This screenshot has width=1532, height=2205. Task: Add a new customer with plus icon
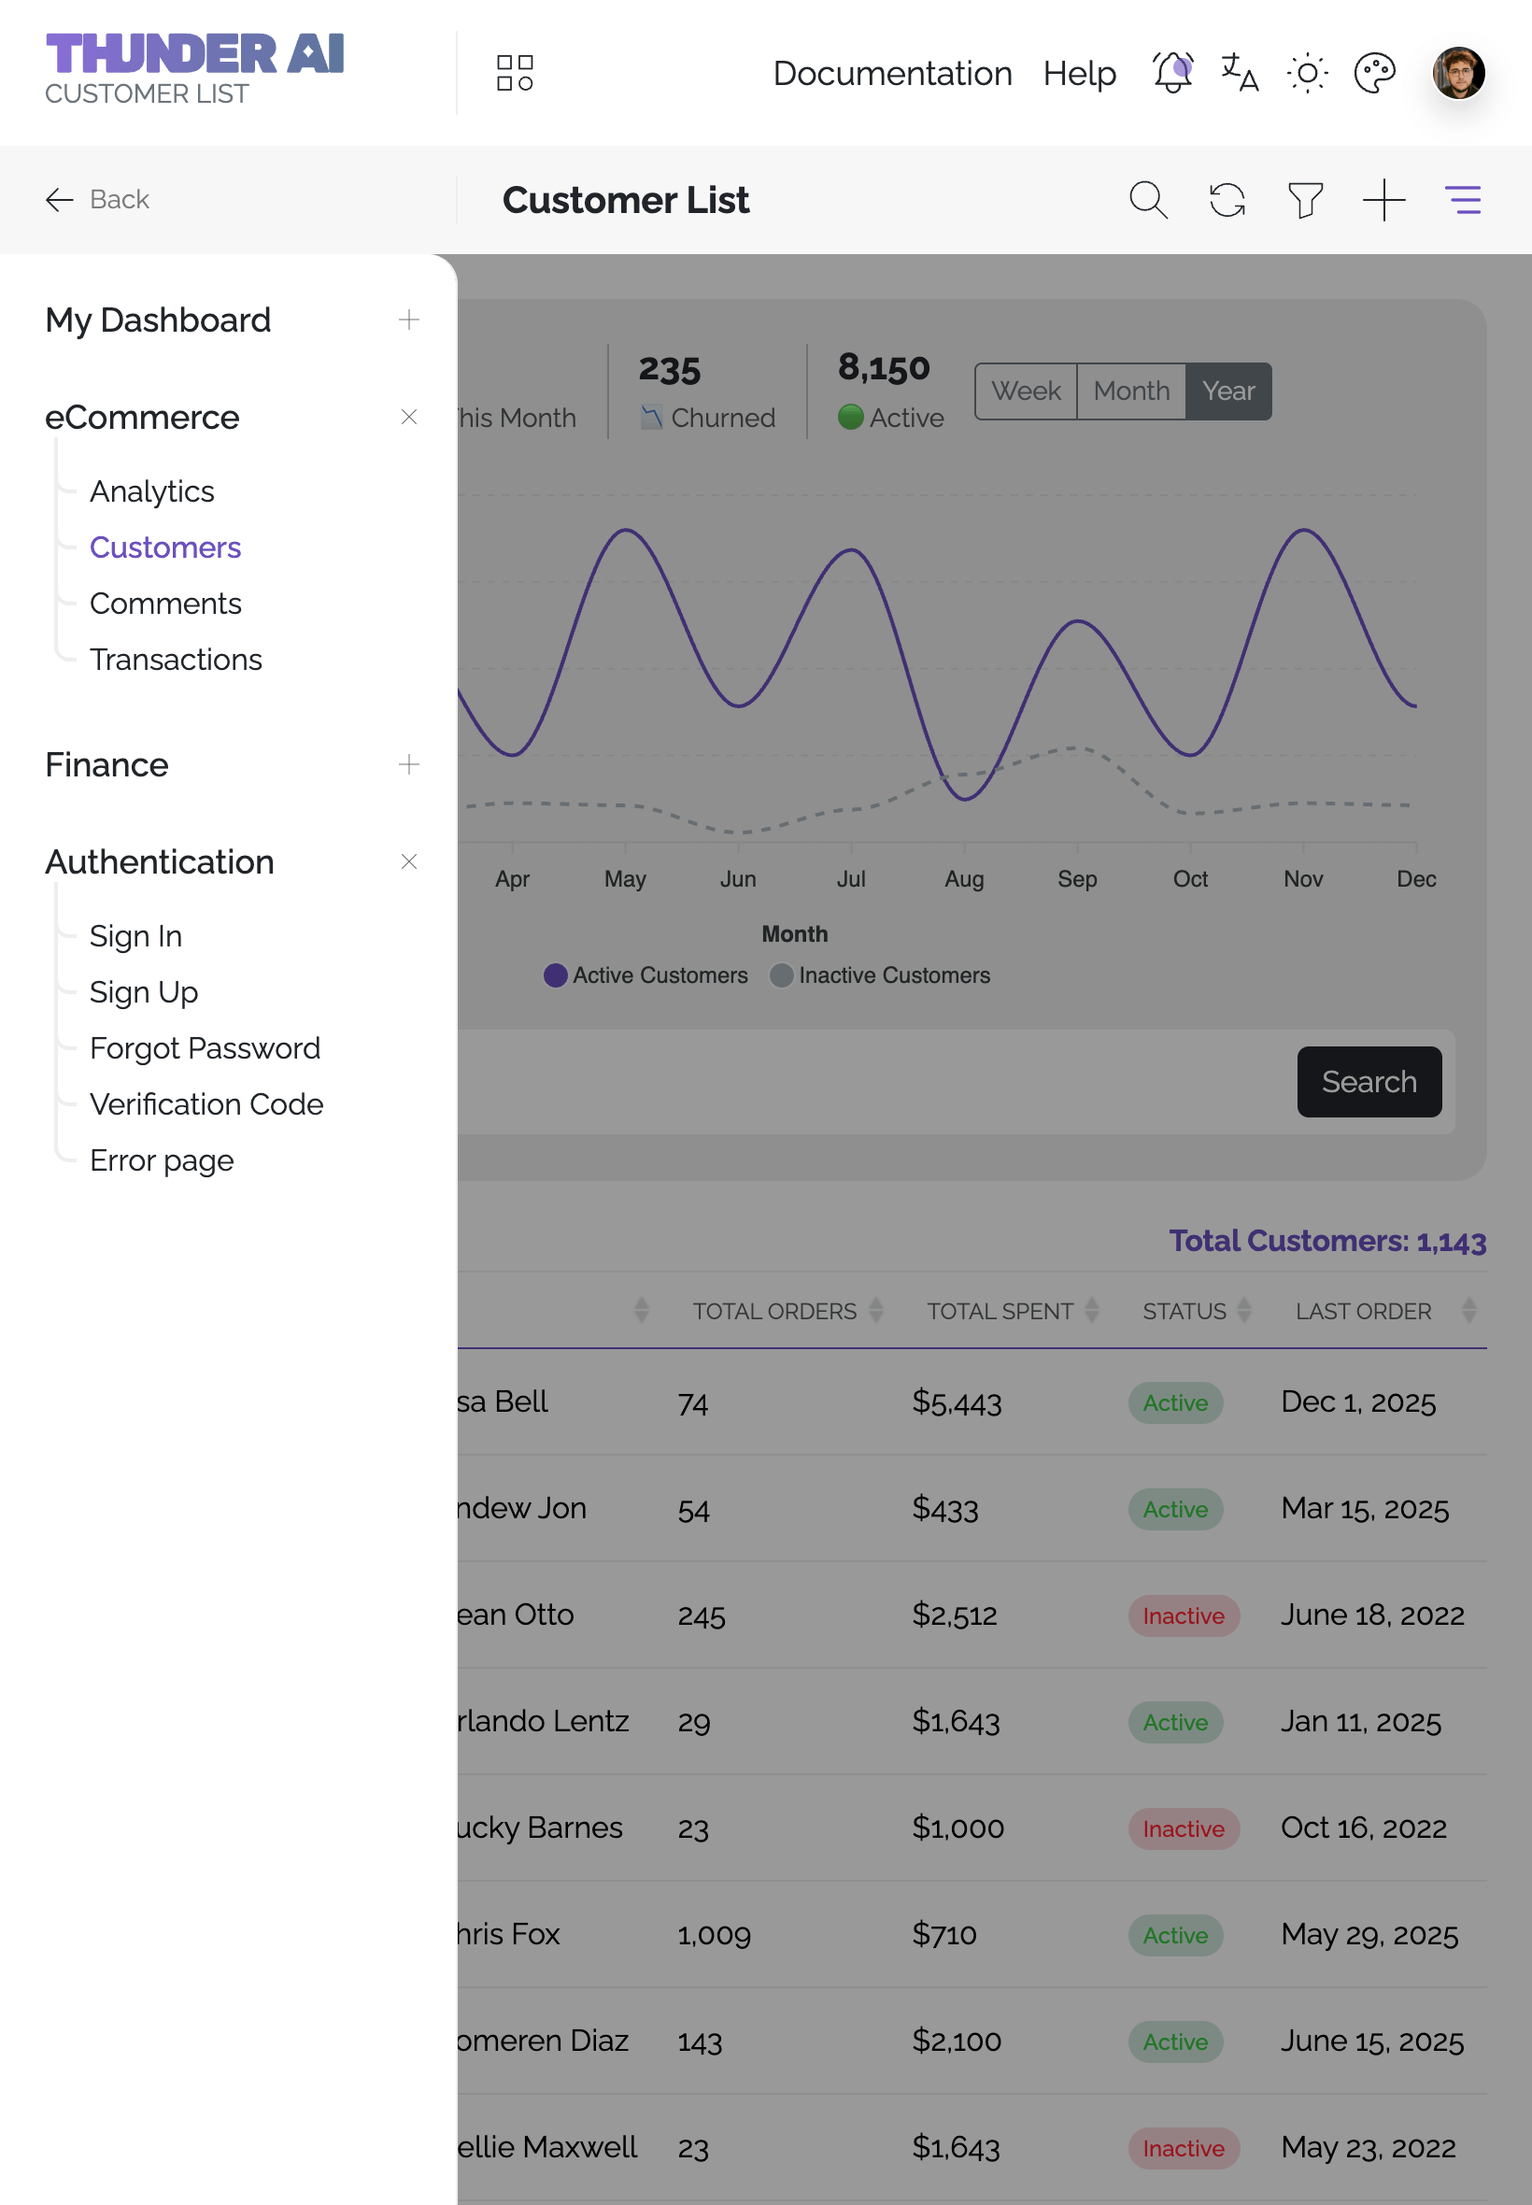[x=1383, y=200]
